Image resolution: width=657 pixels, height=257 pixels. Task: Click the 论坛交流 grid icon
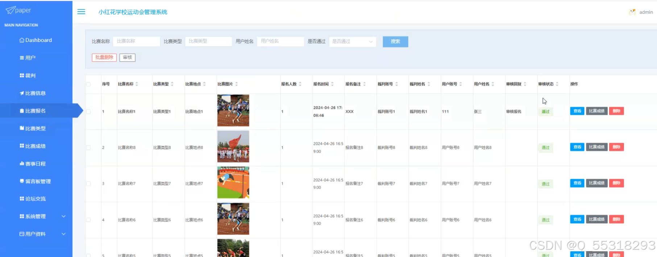22,199
